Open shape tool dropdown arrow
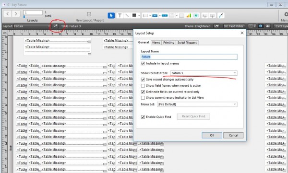The image size is (288, 173). [139, 16]
